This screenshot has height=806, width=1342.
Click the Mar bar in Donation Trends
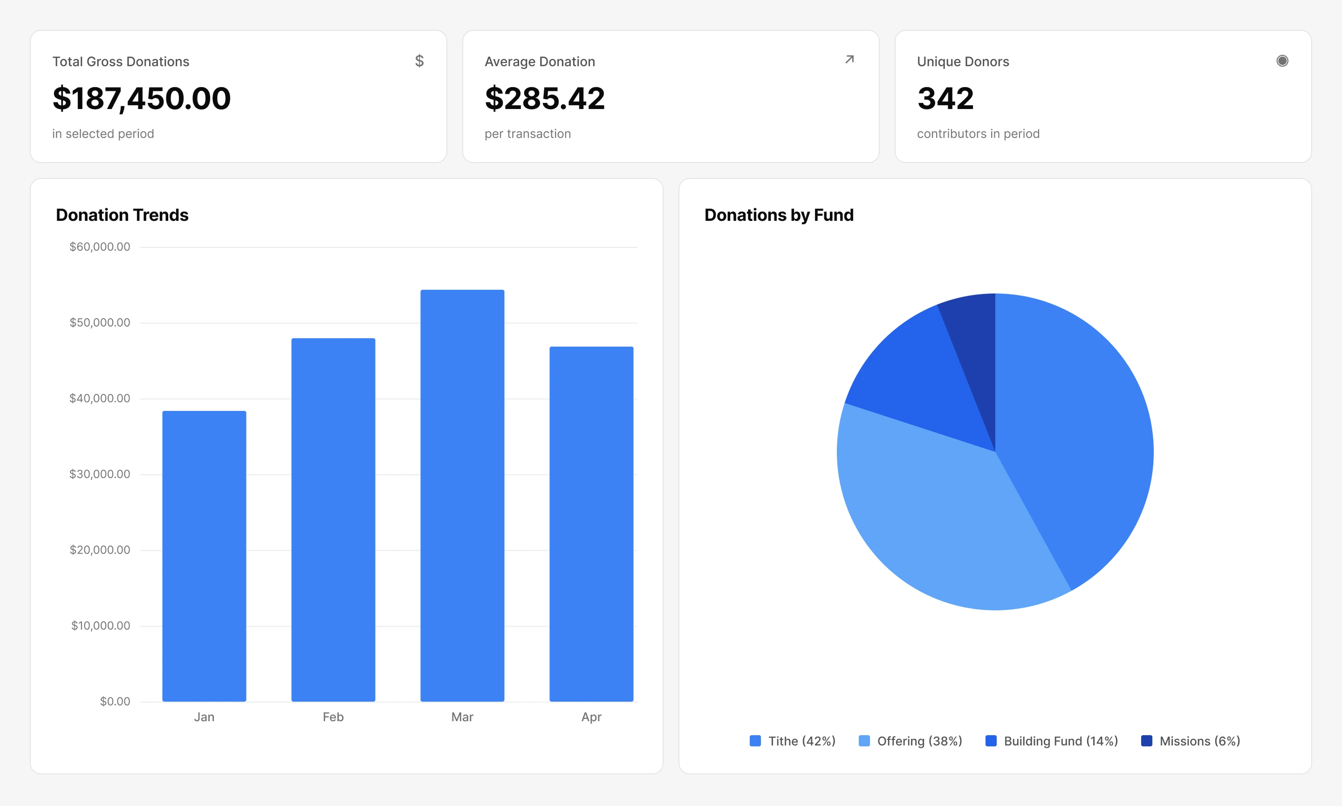click(x=462, y=495)
